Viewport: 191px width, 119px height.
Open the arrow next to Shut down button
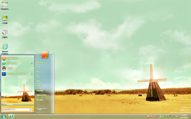[46, 109]
